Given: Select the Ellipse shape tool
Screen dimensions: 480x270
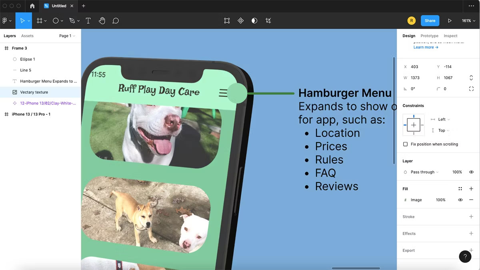Looking at the screenshot, I should point(56,20).
